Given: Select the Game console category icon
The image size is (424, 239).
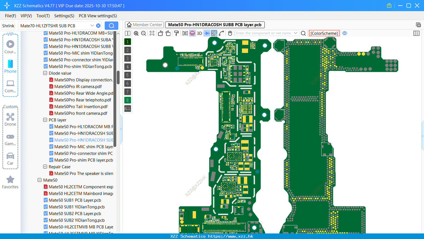Looking at the screenshot, I should coord(10,139).
